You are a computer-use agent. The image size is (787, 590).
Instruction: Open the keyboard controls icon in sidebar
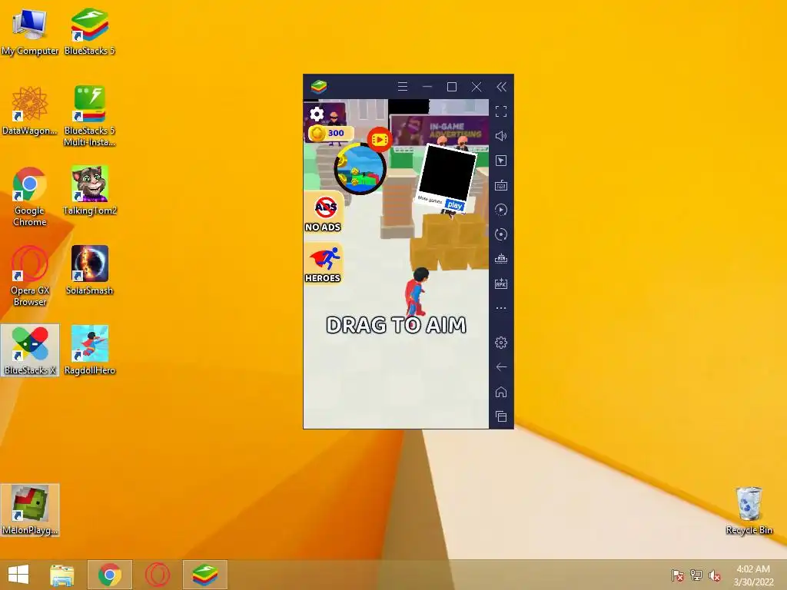point(501,186)
